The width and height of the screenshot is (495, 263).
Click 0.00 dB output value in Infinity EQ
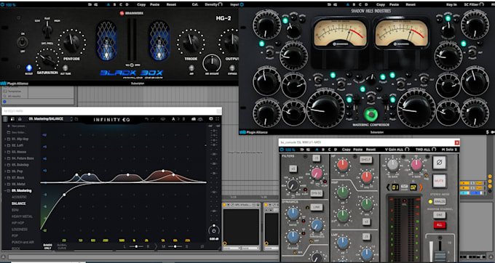coord(214,240)
